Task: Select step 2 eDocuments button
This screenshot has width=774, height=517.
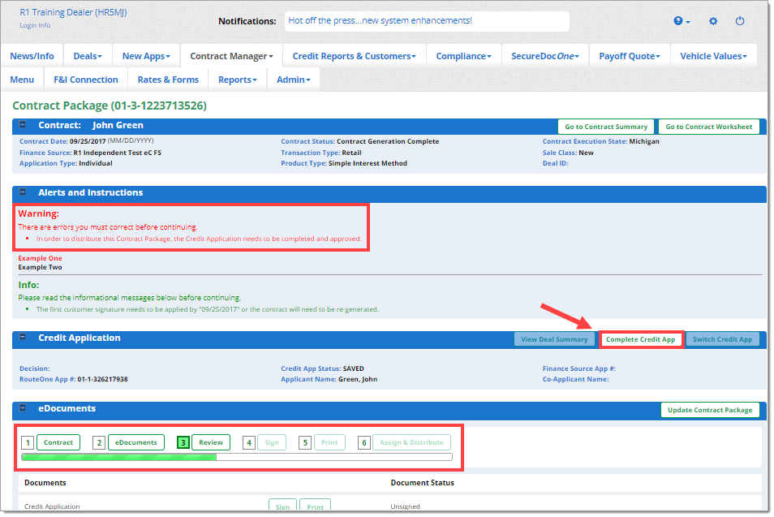Action: 135,442
